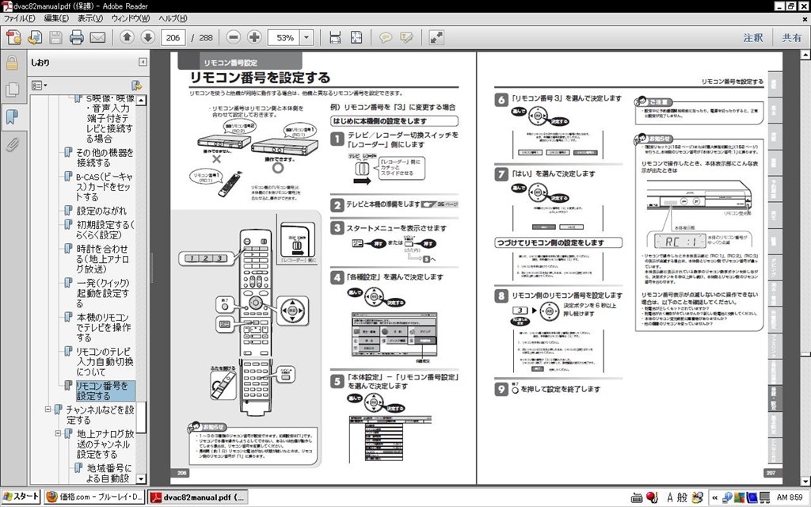Click the fit one full page icon

356,37
